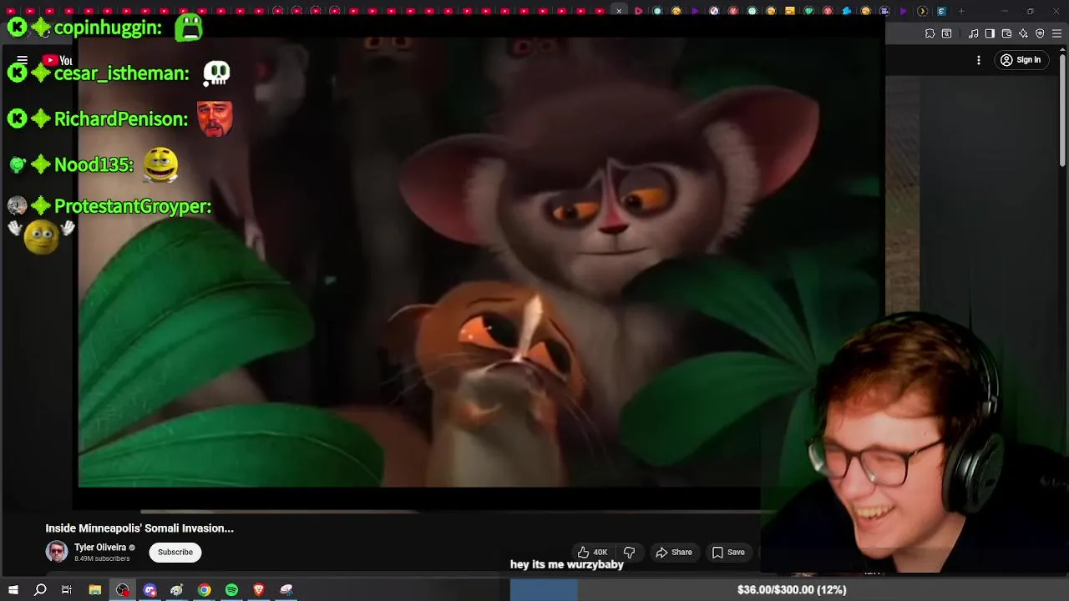Click the page vertical scrollbar
The height and width of the screenshot is (601, 1069).
pyautogui.click(x=1062, y=109)
